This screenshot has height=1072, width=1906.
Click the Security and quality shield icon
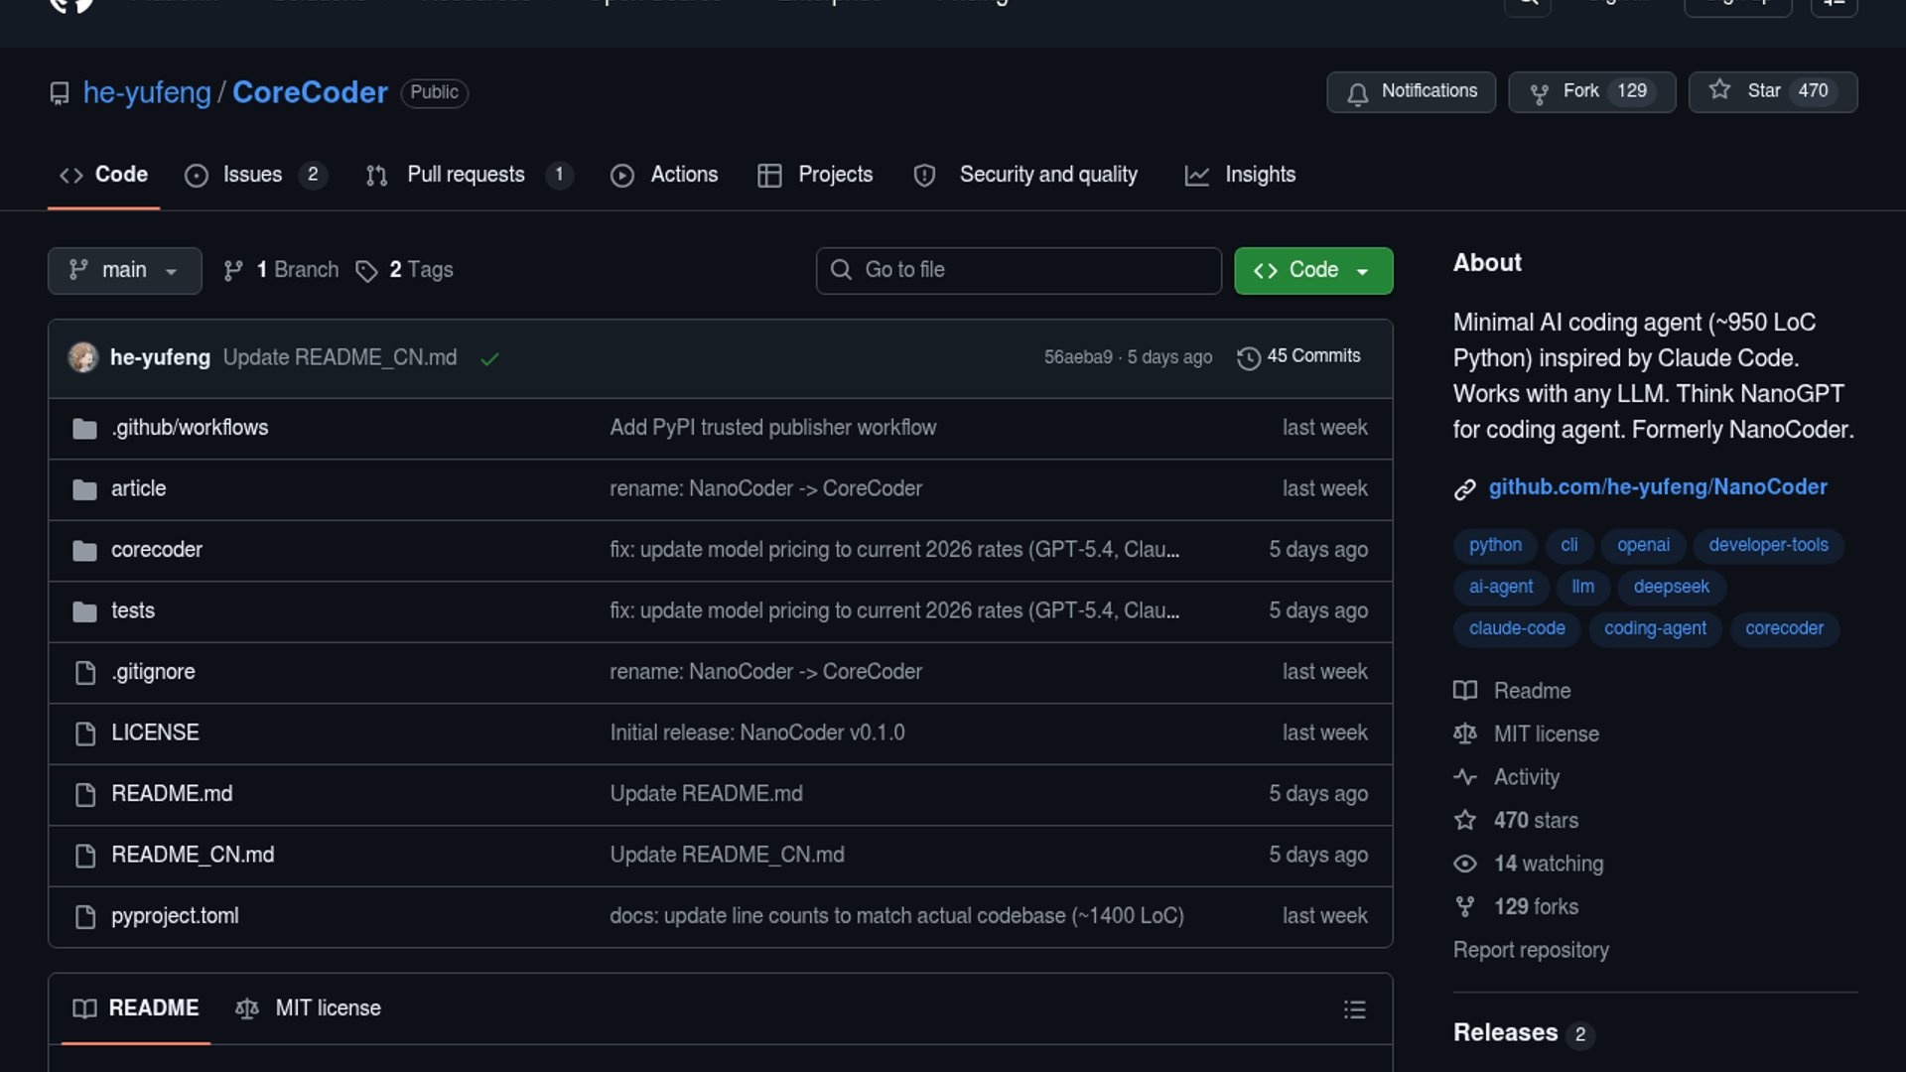pos(924,176)
